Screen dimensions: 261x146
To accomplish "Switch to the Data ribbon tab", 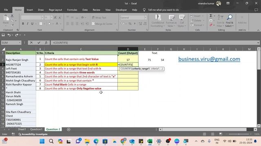I will click(85, 10).
